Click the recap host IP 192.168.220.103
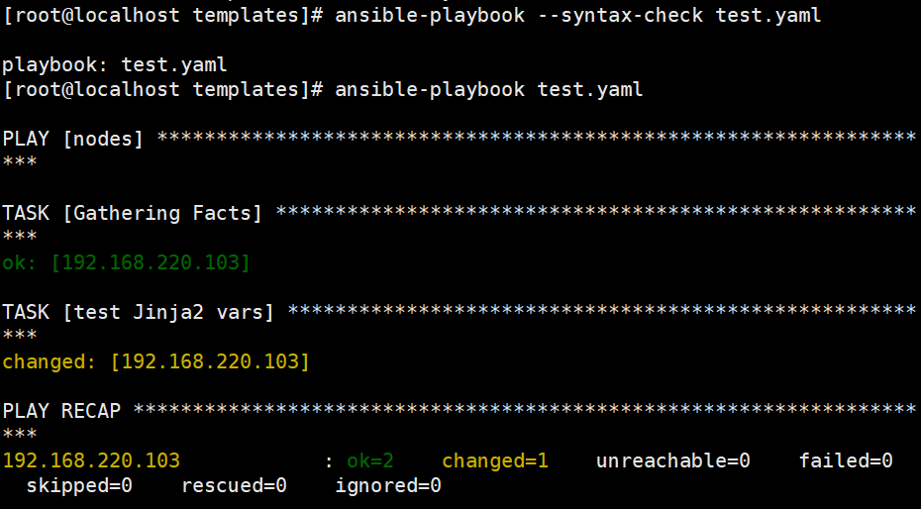 coord(91,460)
